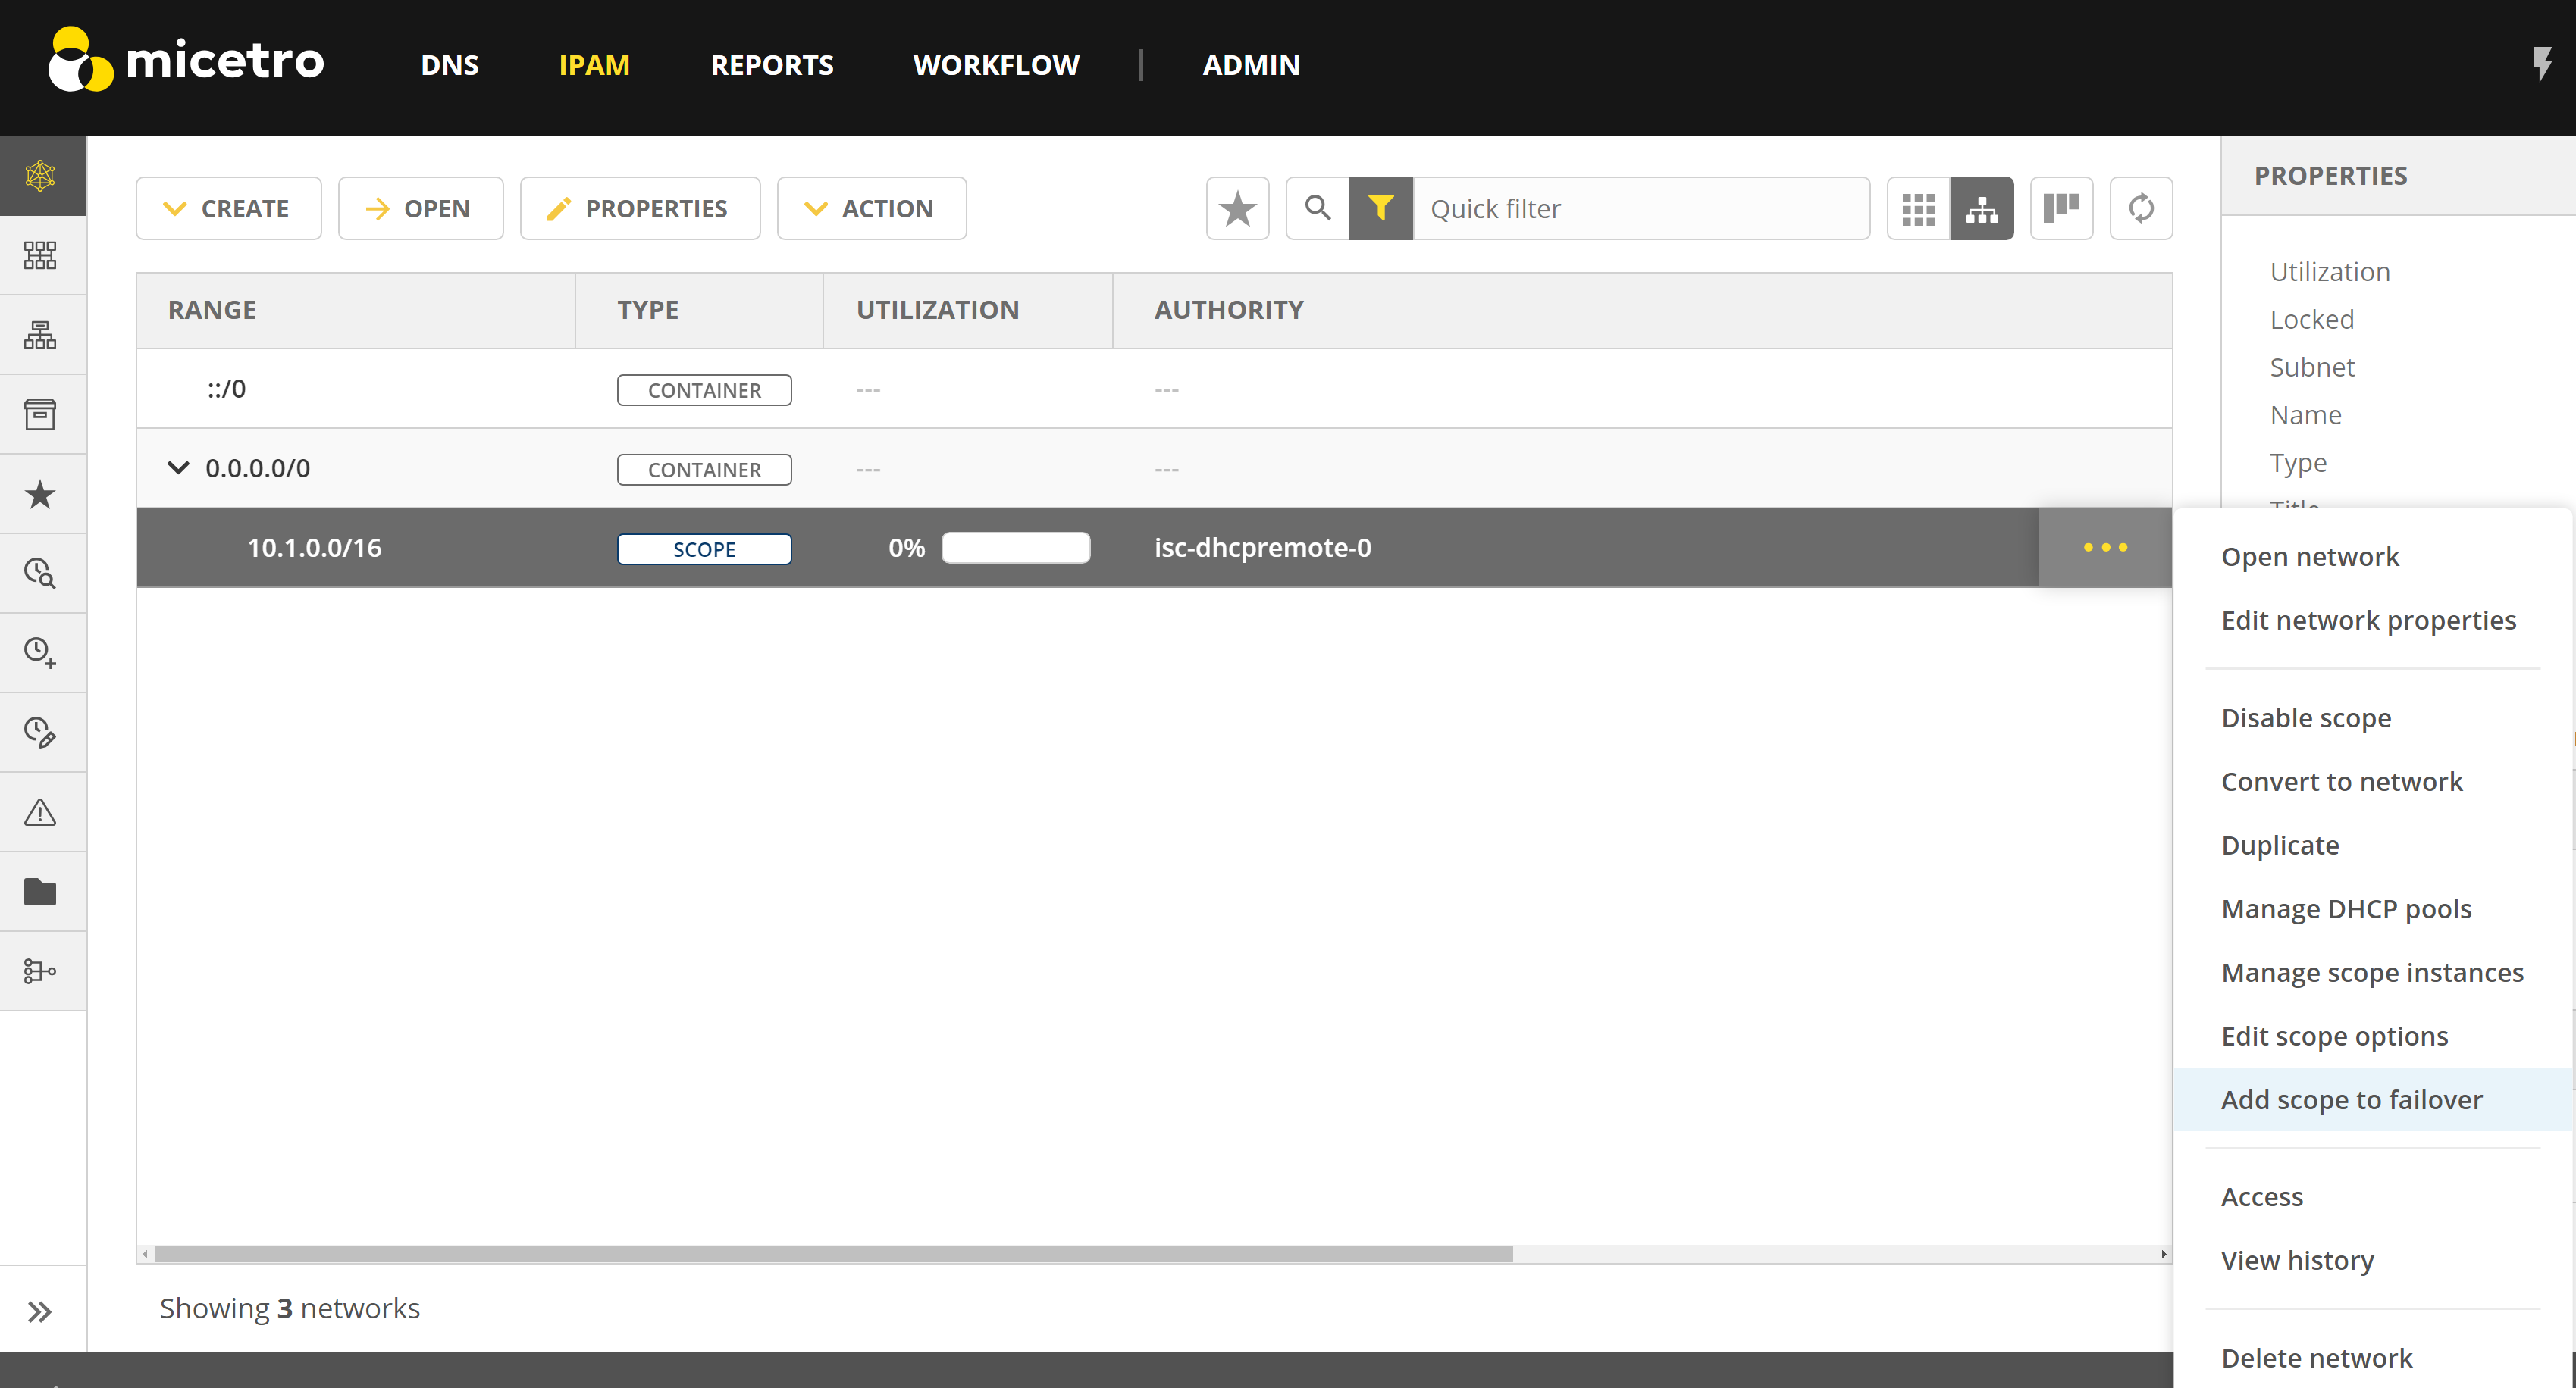The image size is (2576, 1388).
Task: Click the OPEN button
Action: coord(420,208)
